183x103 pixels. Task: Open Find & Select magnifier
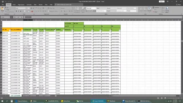167,9
